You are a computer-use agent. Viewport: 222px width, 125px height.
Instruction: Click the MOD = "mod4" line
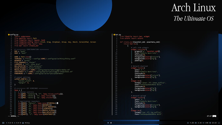(20, 51)
